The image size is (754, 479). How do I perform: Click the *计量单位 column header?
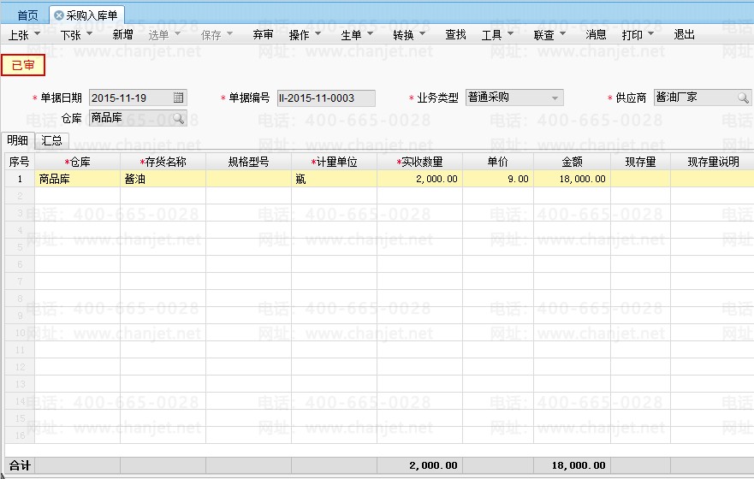point(334,162)
